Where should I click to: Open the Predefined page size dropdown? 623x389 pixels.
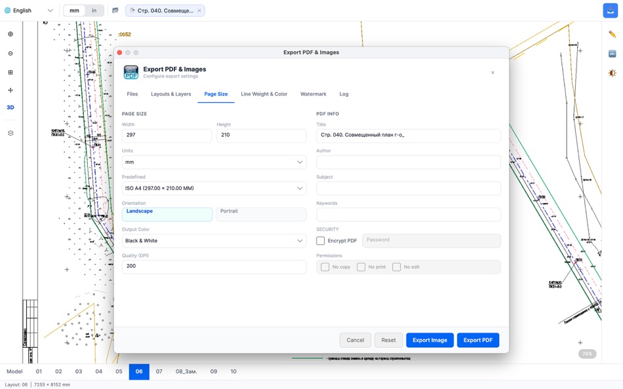tap(214, 188)
